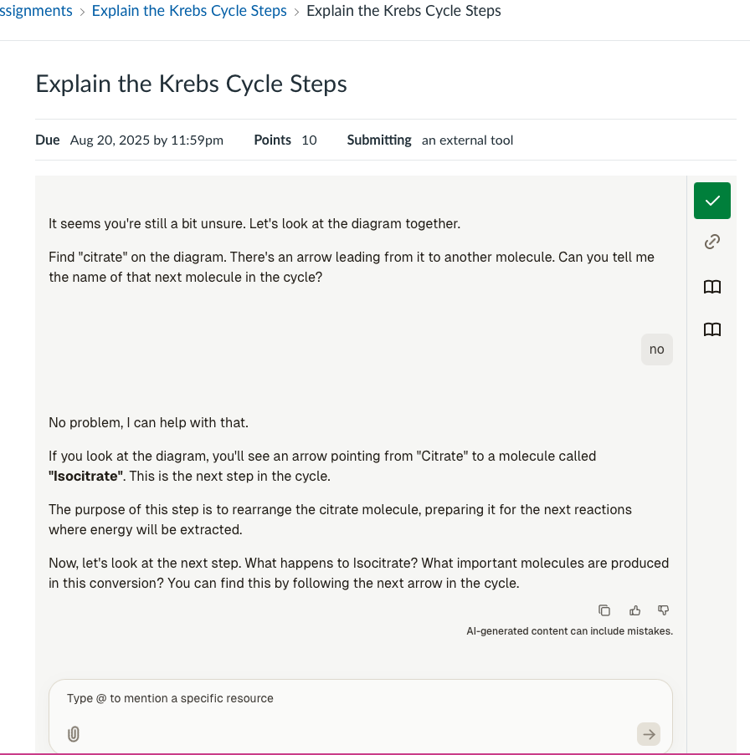
Task: Click the paperclip to attach a file
Action: 74,734
